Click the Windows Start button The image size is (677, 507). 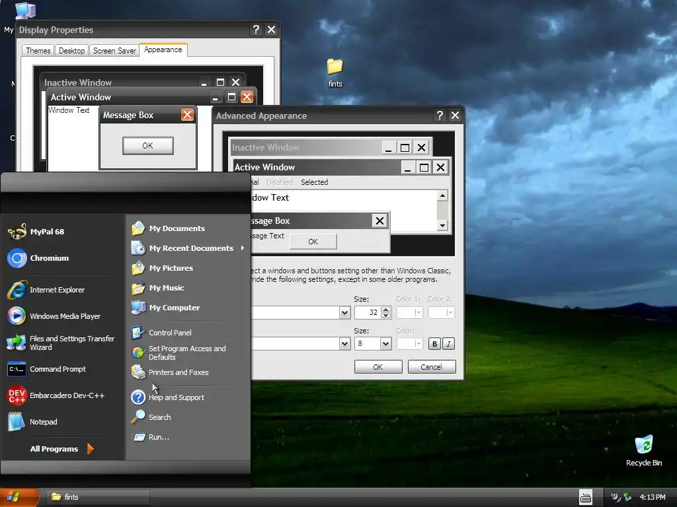[x=18, y=497]
